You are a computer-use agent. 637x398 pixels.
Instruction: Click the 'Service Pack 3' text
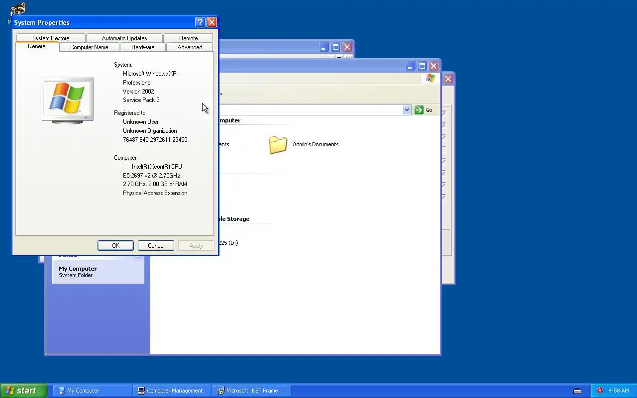click(x=141, y=100)
